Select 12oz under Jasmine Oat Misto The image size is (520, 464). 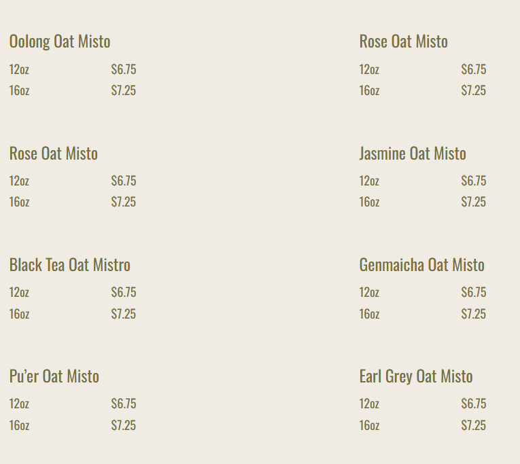tap(369, 181)
